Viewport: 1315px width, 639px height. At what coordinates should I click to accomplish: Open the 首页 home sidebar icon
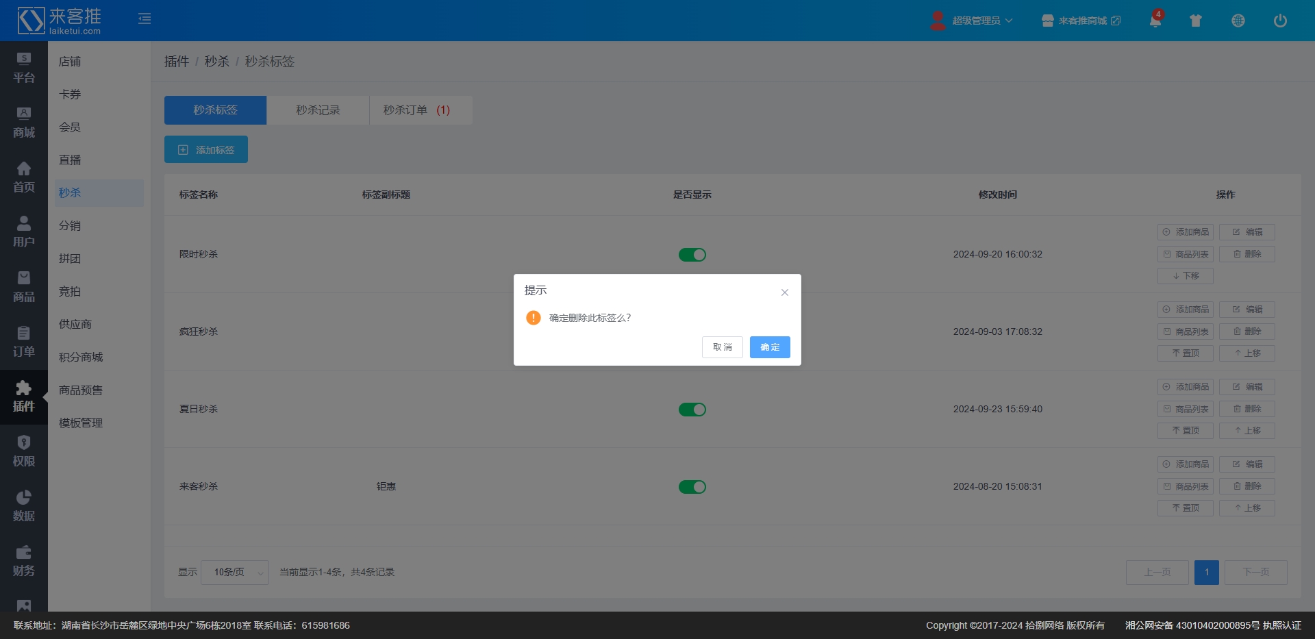(23, 177)
